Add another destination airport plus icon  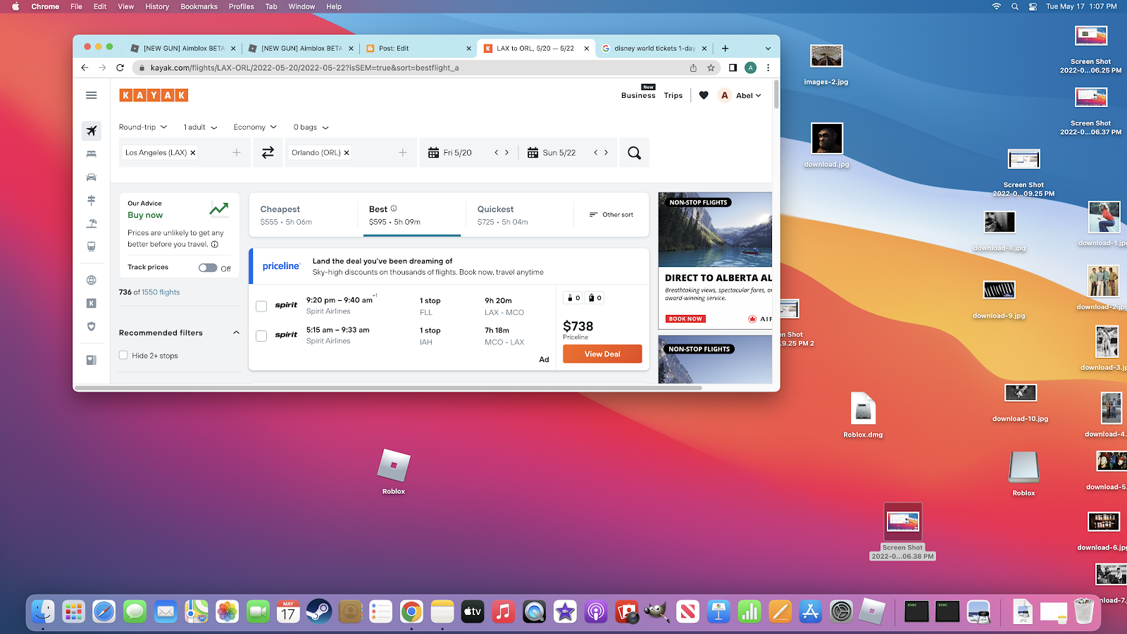(403, 153)
